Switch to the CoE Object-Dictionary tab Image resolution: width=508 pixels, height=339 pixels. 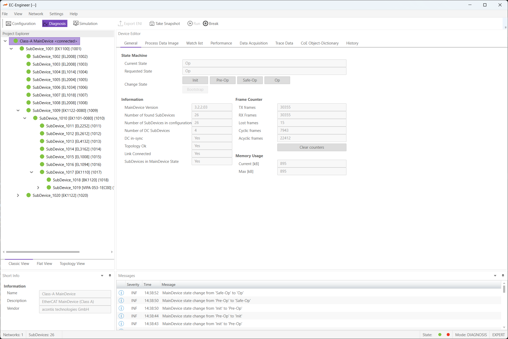click(x=319, y=43)
